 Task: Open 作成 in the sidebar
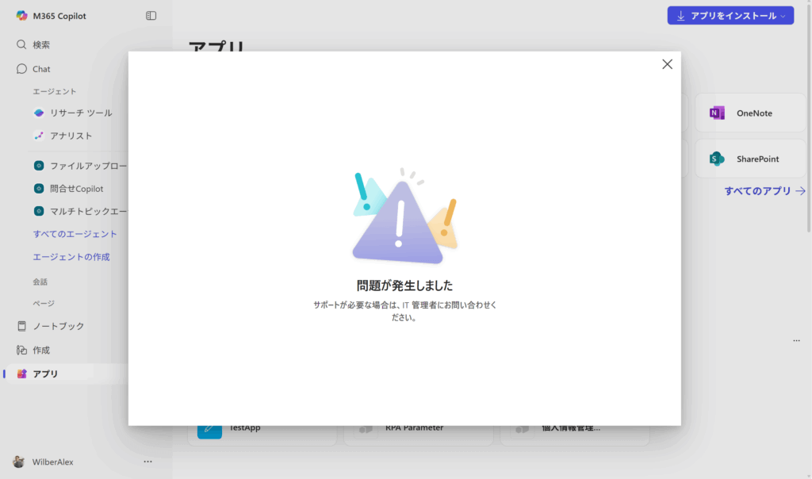point(41,350)
